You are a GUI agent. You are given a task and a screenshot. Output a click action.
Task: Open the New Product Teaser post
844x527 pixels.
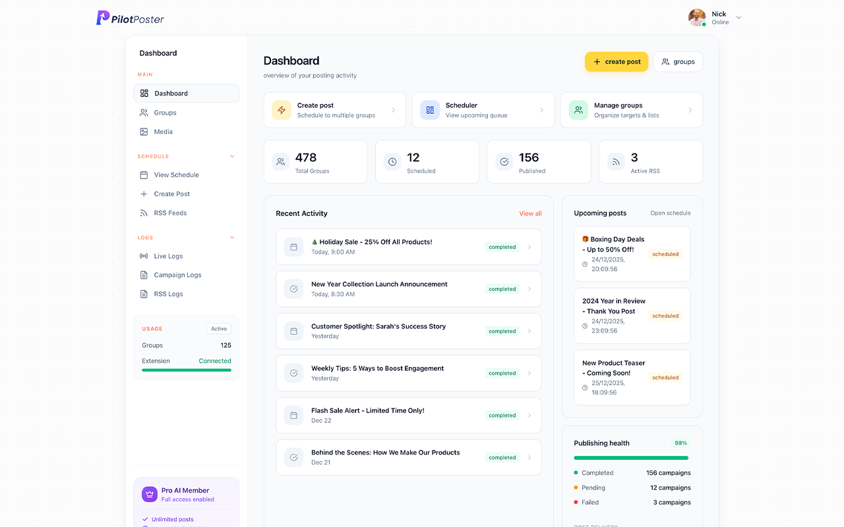pyautogui.click(x=632, y=377)
